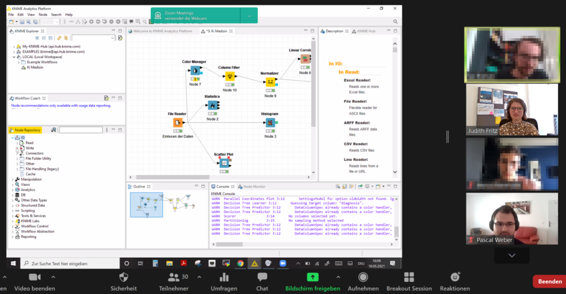Expand Manipulation category in repository
The image size is (566, 294).
pos(13,179)
